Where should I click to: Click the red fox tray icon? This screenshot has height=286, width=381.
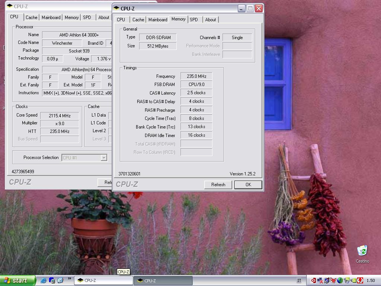point(333,280)
